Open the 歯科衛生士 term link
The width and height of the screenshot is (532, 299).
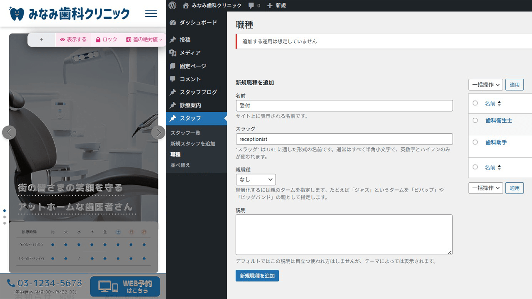tap(499, 120)
